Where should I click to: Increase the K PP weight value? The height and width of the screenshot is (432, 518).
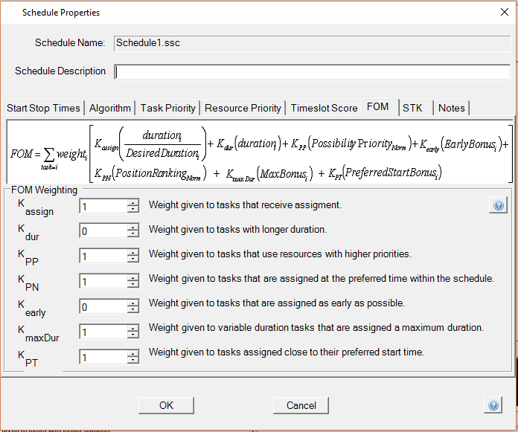click(x=133, y=253)
